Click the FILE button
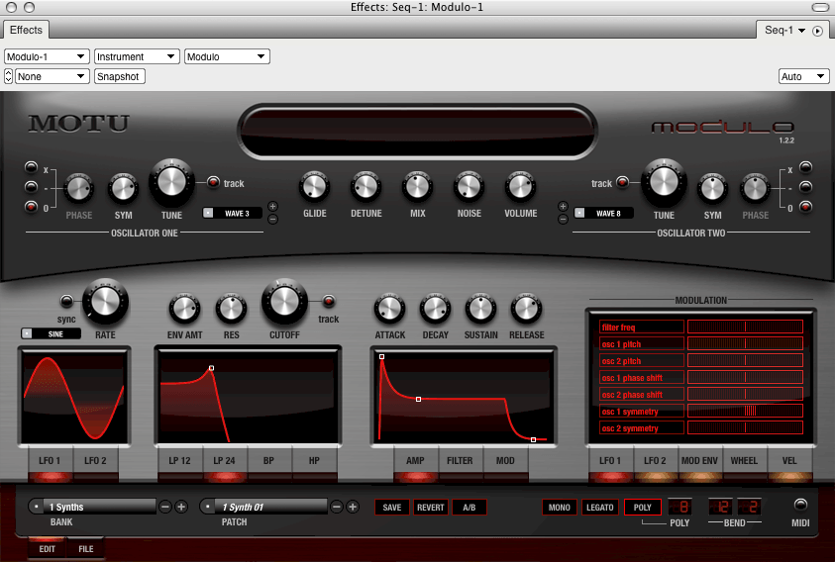This screenshot has height=562, width=835. (86, 549)
